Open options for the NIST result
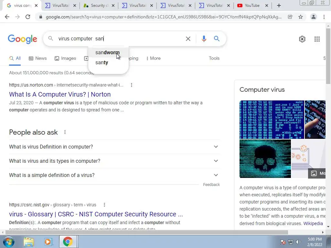This screenshot has height=248, width=331. 104,205
